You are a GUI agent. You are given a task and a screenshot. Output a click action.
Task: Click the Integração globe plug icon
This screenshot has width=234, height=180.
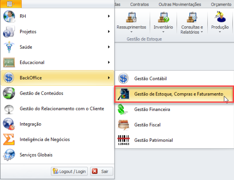(x=9, y=124)
